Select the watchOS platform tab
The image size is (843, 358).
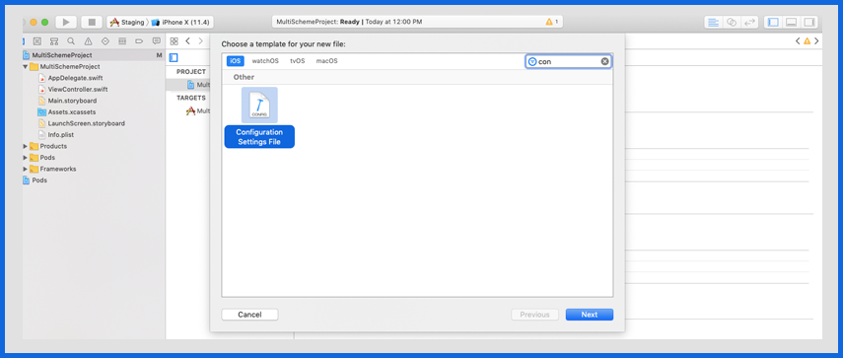click(265, 61)
